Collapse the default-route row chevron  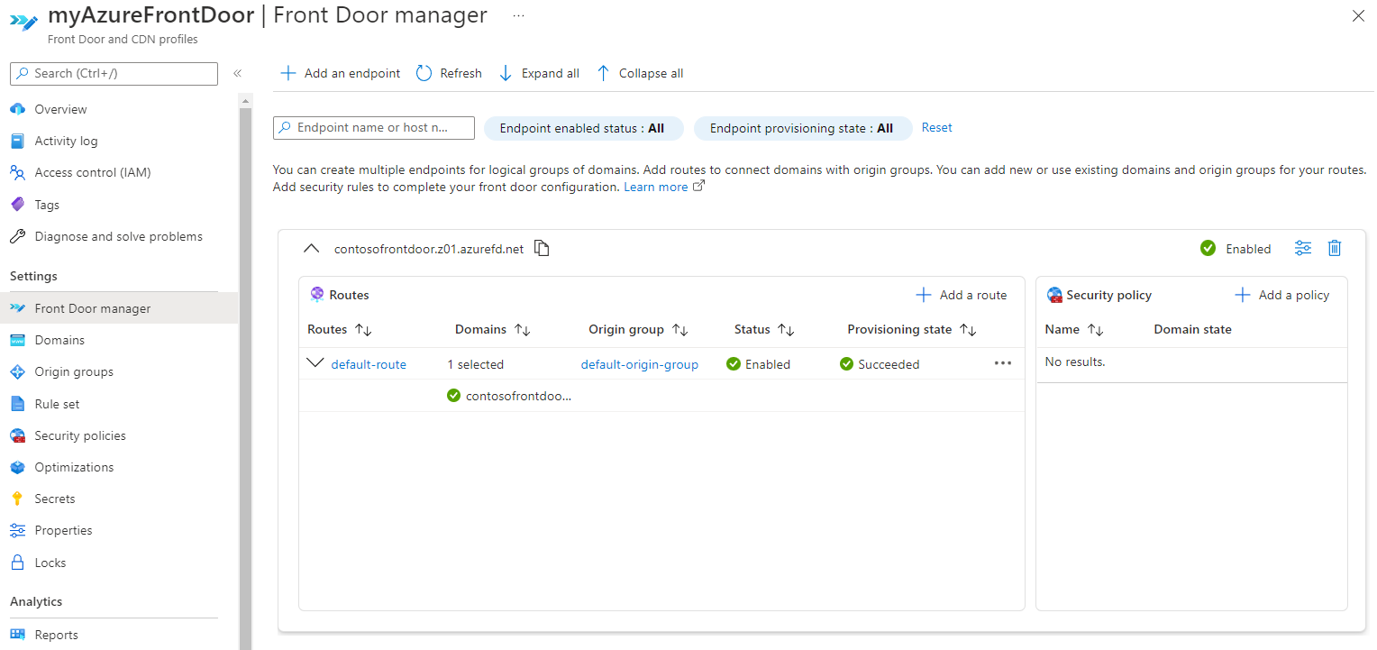tap(315, 363)
